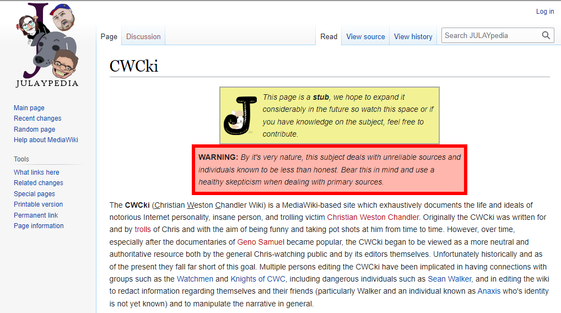561x313 pixels.
Task: Click the Log in link
Action: pyautogui.click(x=544, y=12)
